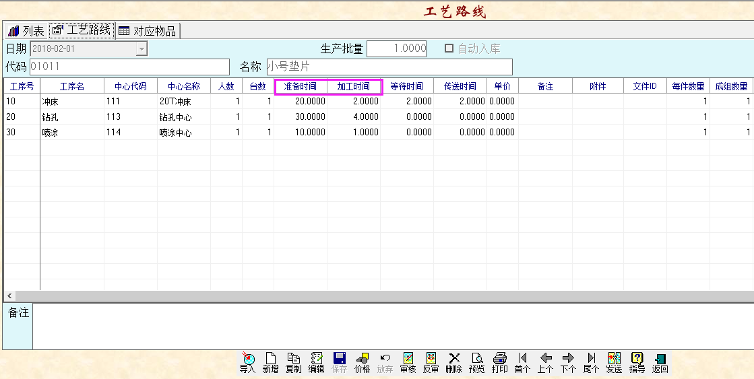
Task: Click the bottom 备注 text area
Action: [393, 326]
